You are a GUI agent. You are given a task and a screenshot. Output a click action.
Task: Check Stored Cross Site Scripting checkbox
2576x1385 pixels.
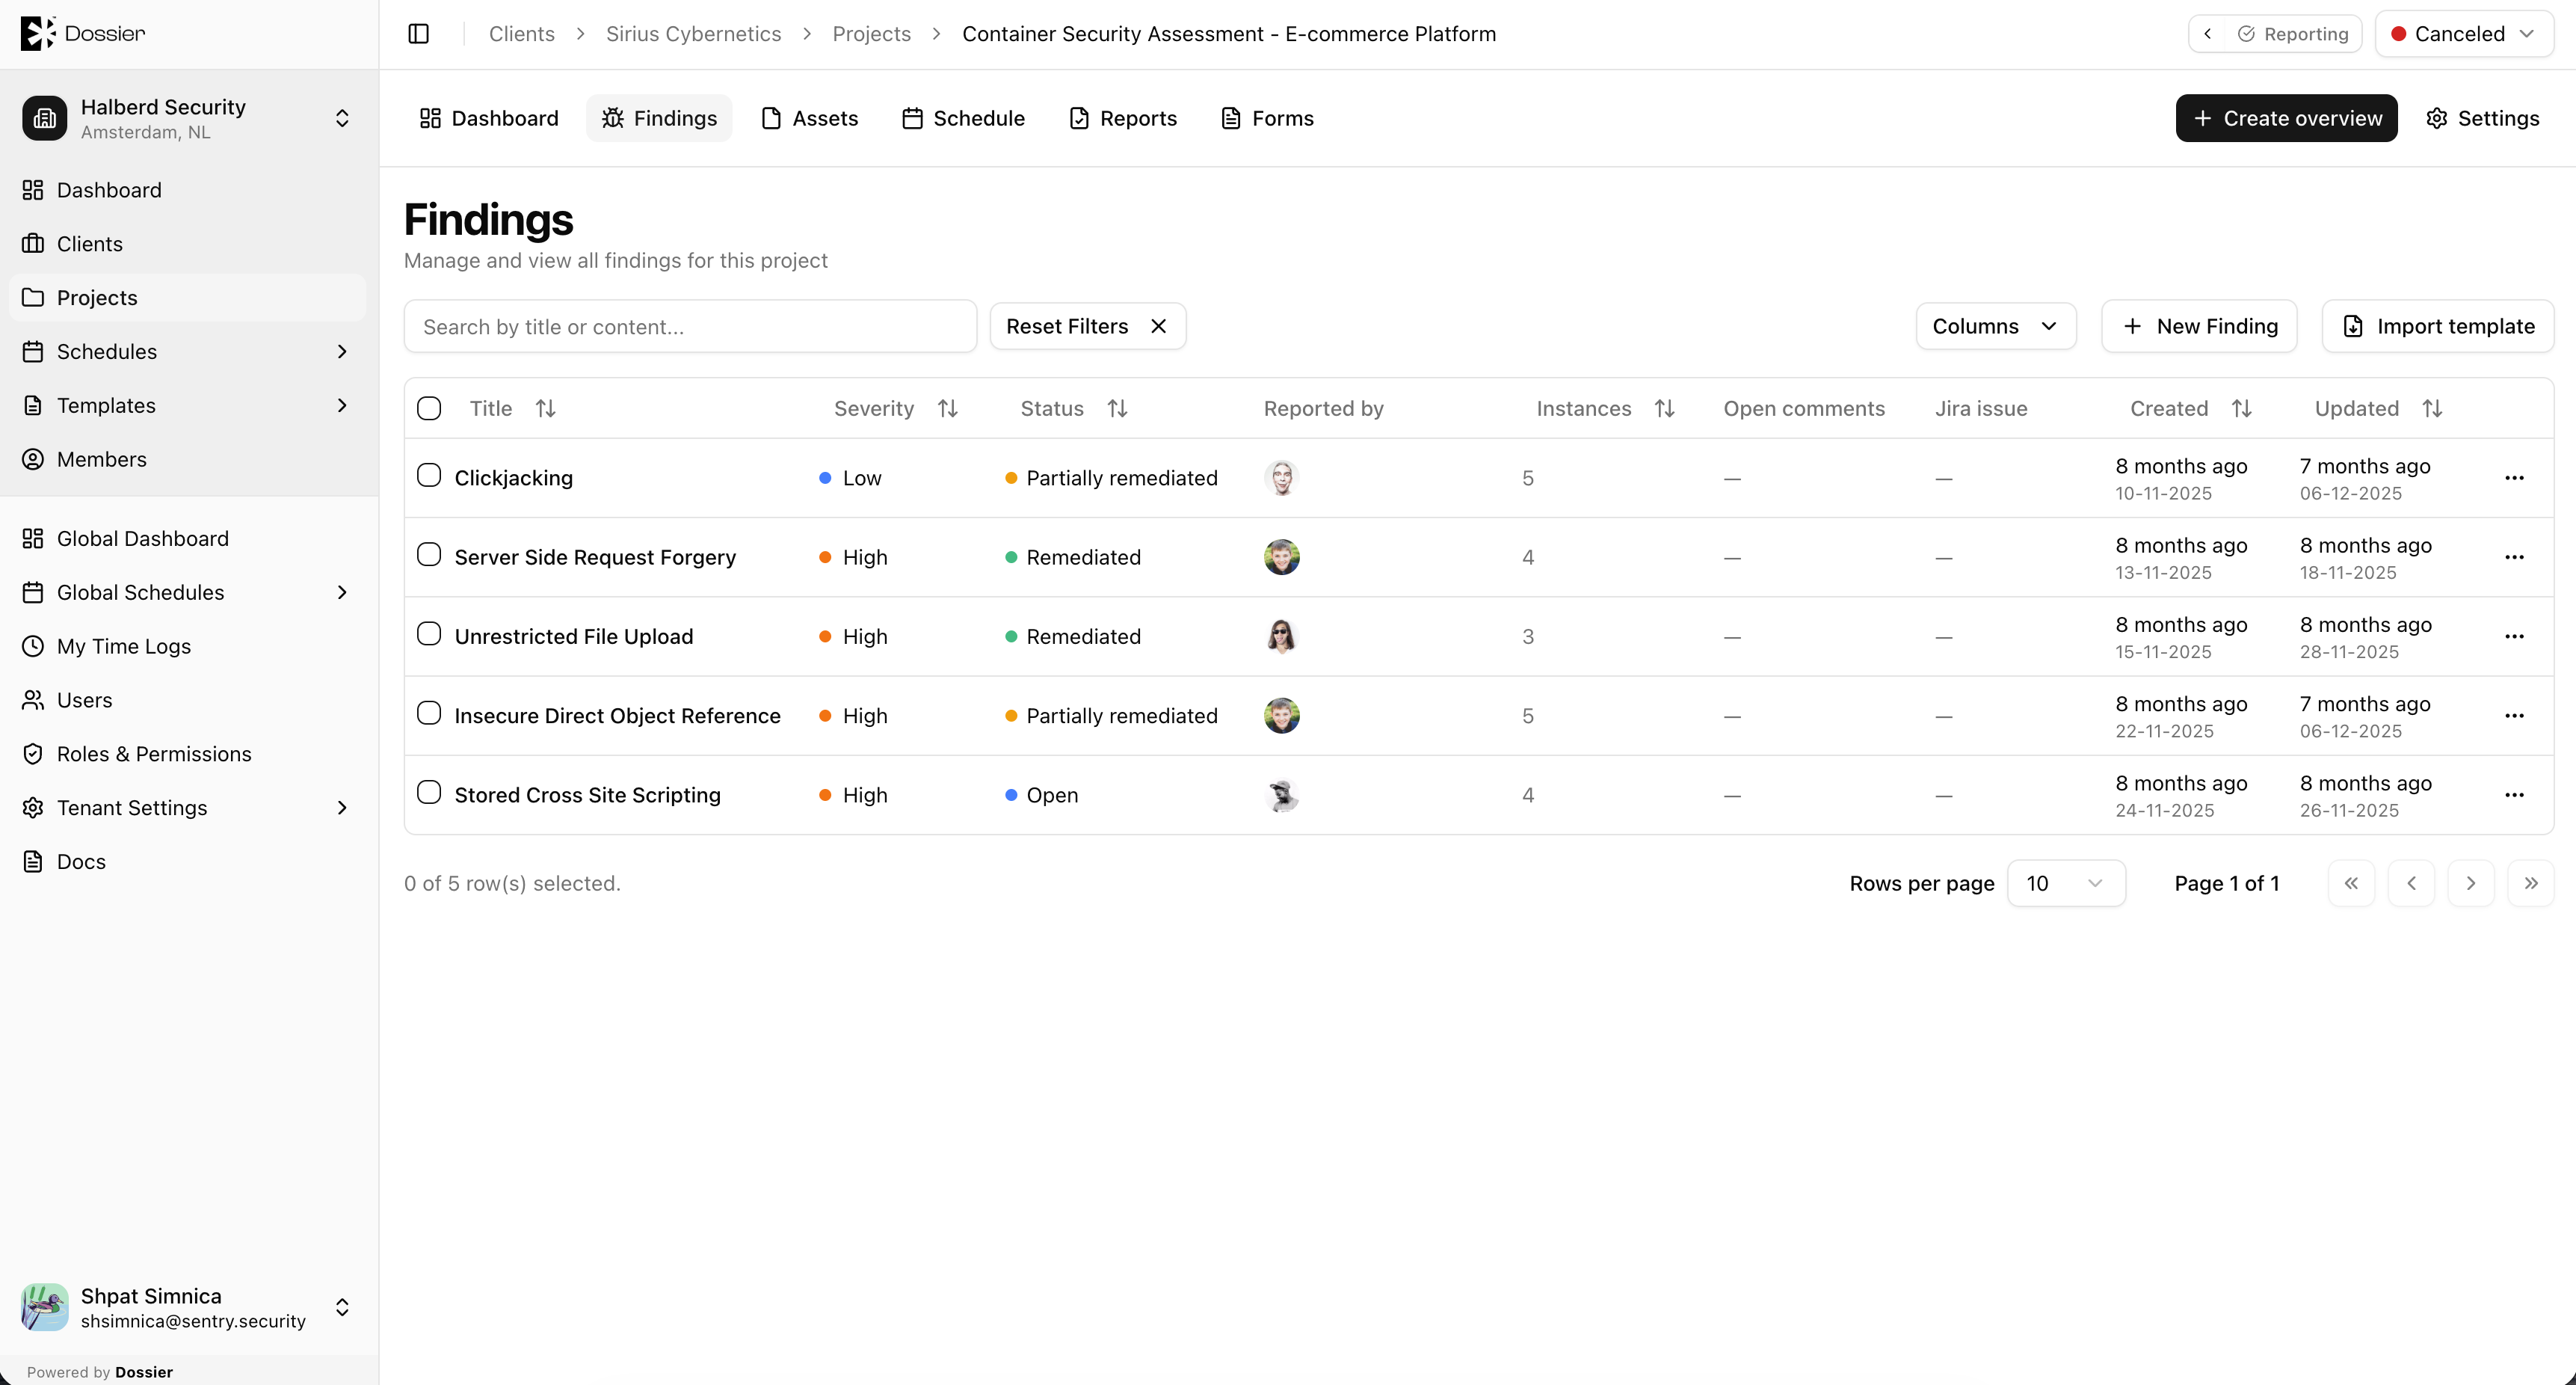[x=429, y=791]
